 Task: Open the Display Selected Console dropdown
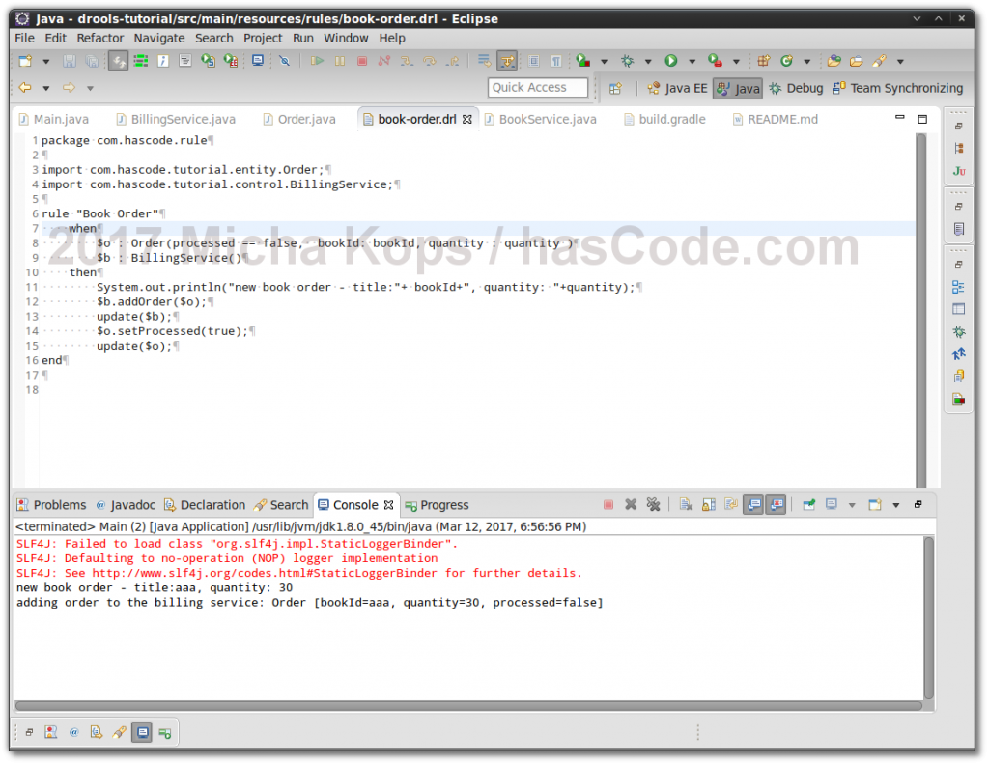click(x=853, y=503)
